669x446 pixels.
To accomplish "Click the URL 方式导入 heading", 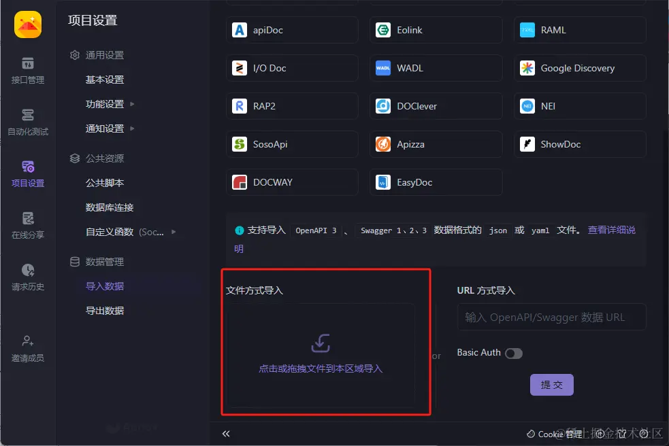I will point(486,290).
